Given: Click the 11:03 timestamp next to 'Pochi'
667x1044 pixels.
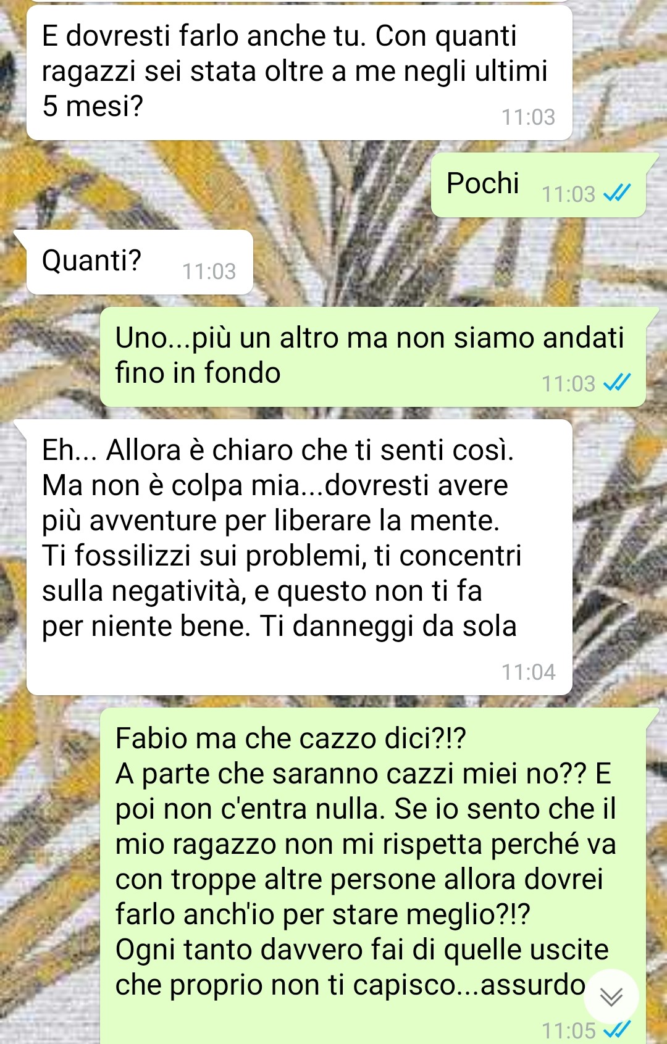Looking at the screenshot, I should click(x=568, y=194).
